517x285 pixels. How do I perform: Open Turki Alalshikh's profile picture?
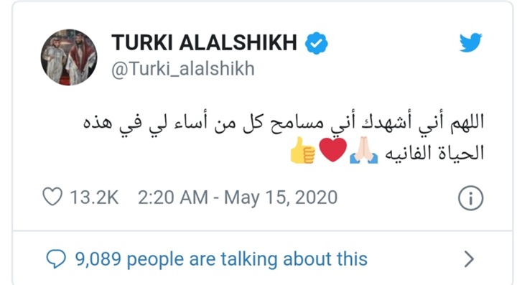[69, 57]
